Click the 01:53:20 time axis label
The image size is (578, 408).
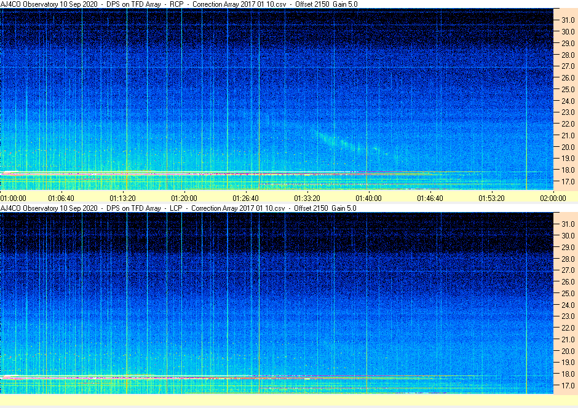[x=492, y=198]
